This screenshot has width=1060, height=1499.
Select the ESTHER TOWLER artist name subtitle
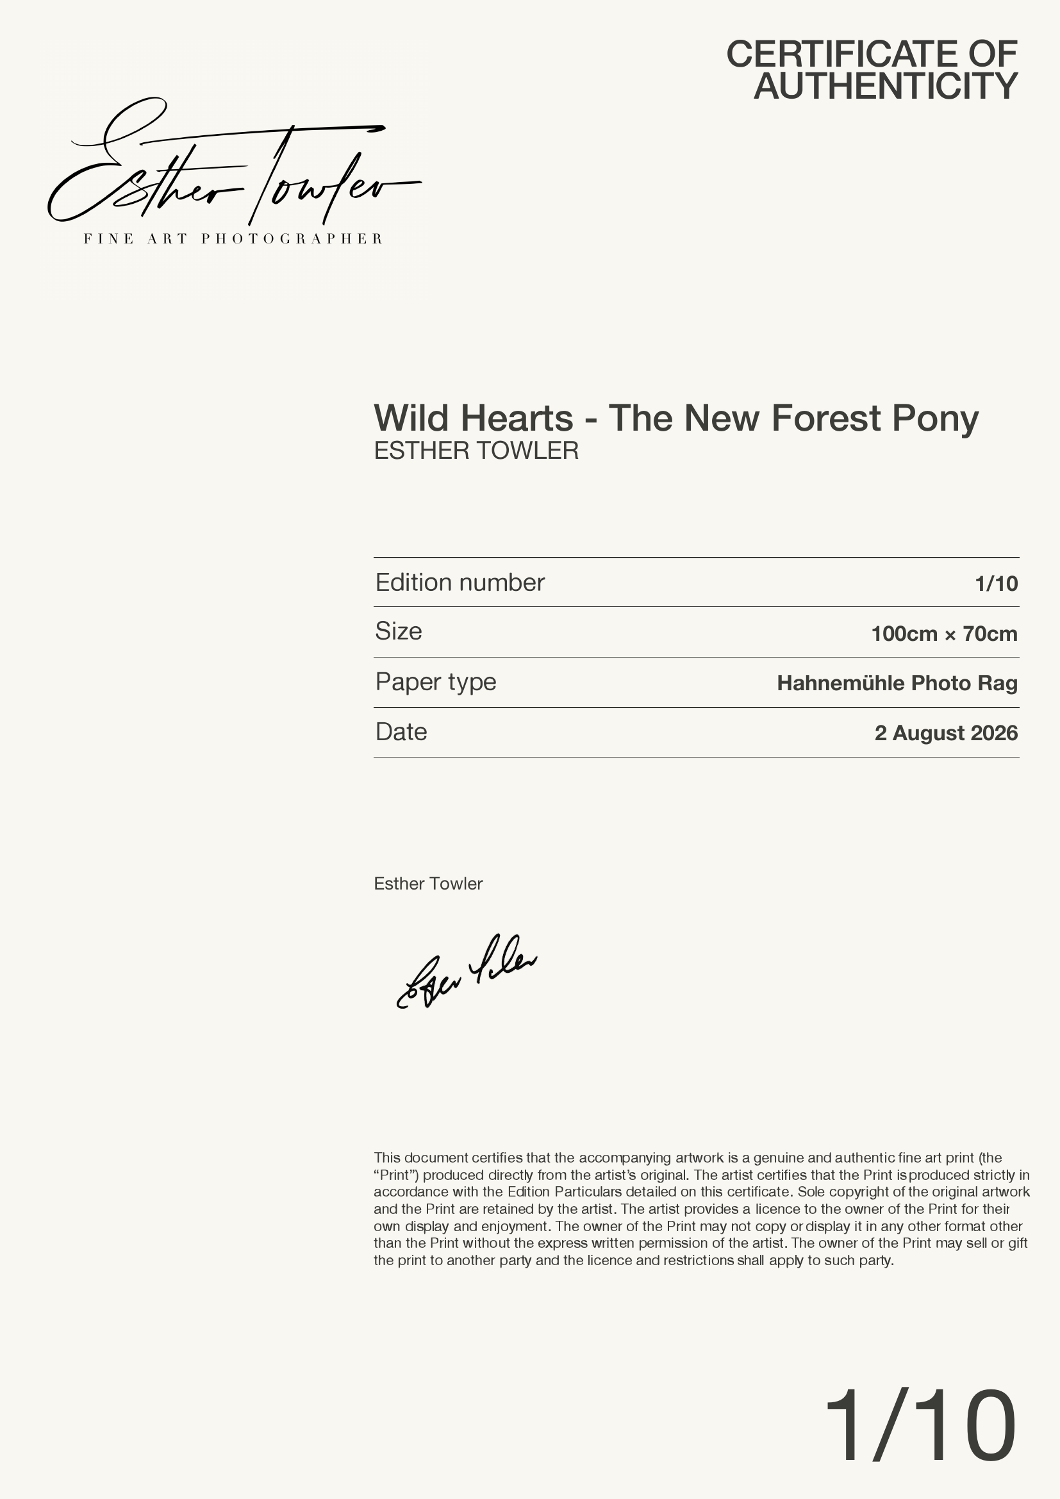(x=476, y=451)
